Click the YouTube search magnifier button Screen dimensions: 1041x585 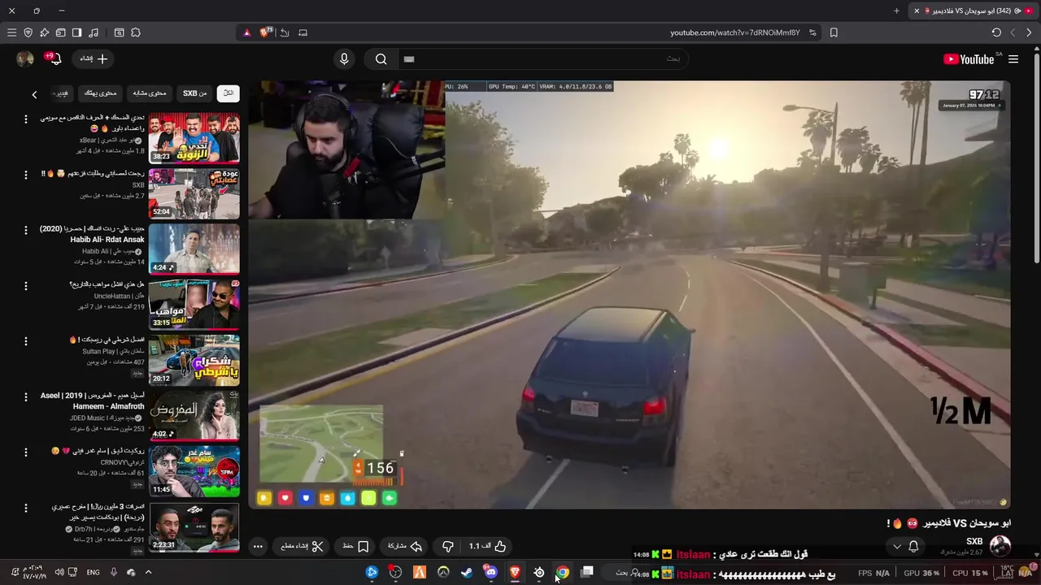click(381, 58)
